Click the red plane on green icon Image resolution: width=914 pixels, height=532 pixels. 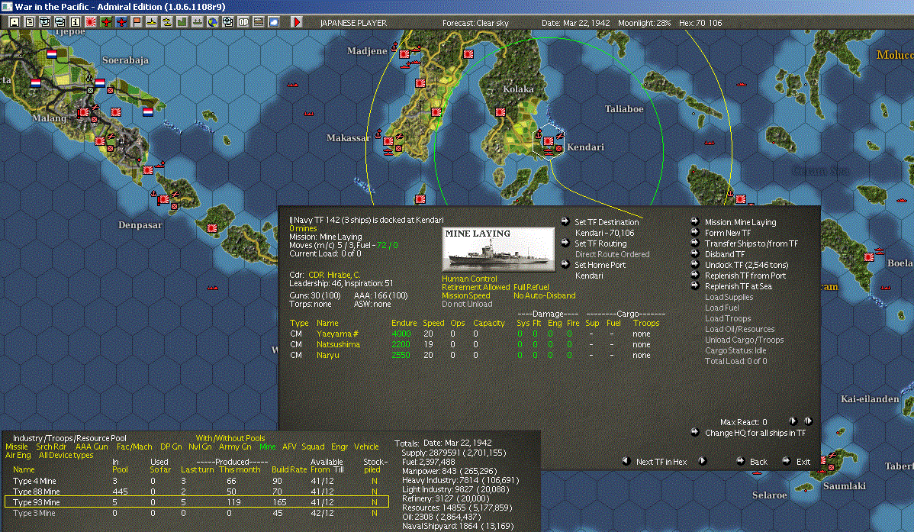tap(105, 22)
